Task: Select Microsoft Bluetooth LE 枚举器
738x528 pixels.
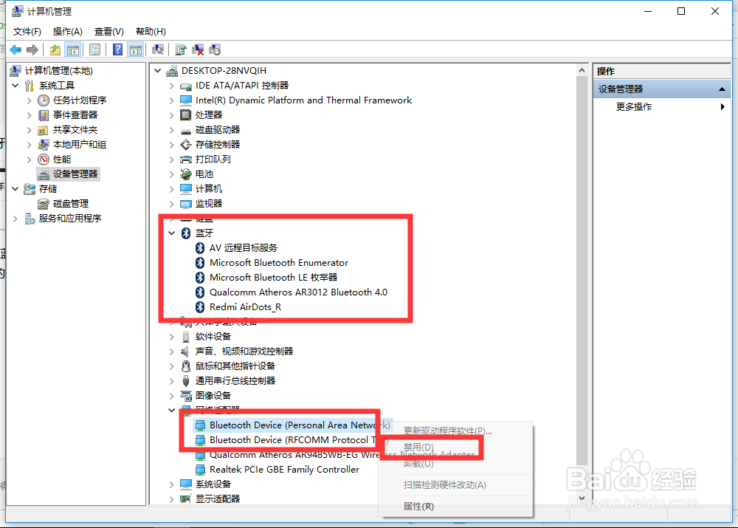Action: (273, 278)
